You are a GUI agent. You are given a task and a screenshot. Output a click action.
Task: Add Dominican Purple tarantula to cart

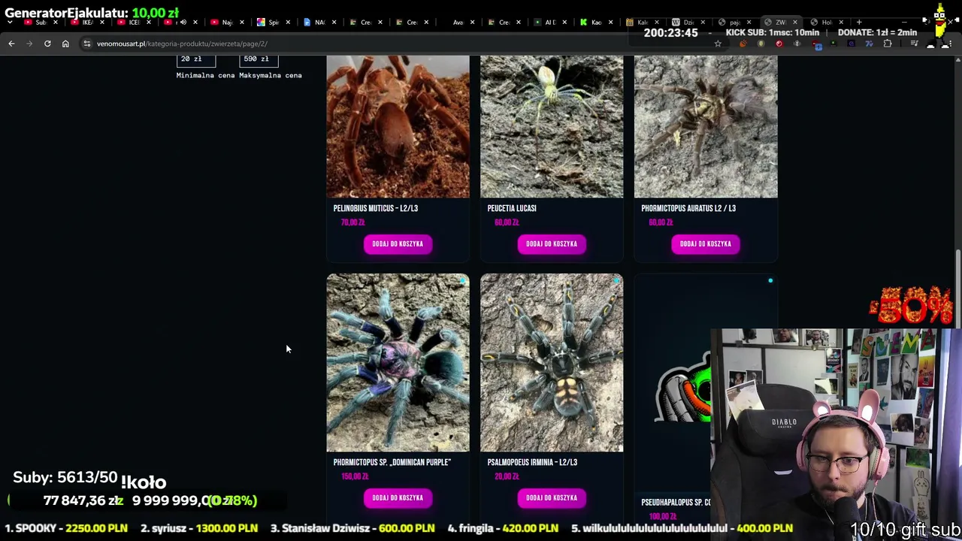398,498
